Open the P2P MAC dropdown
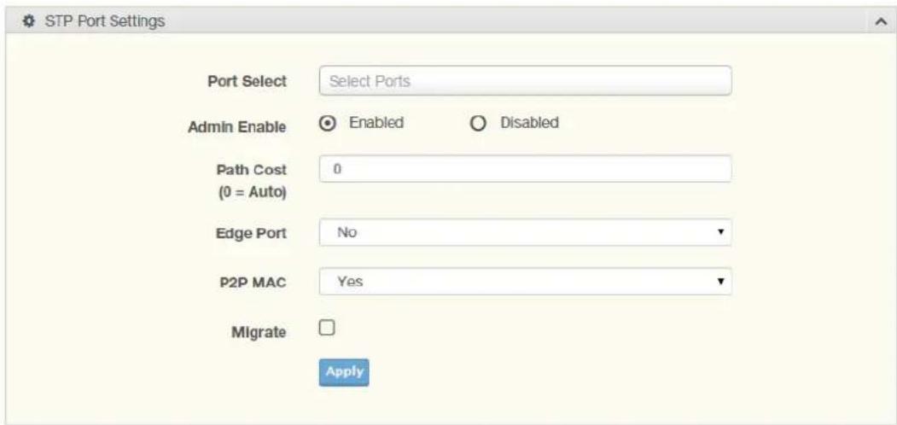This screenshot has width=897, height=425. tap(525, 281)
